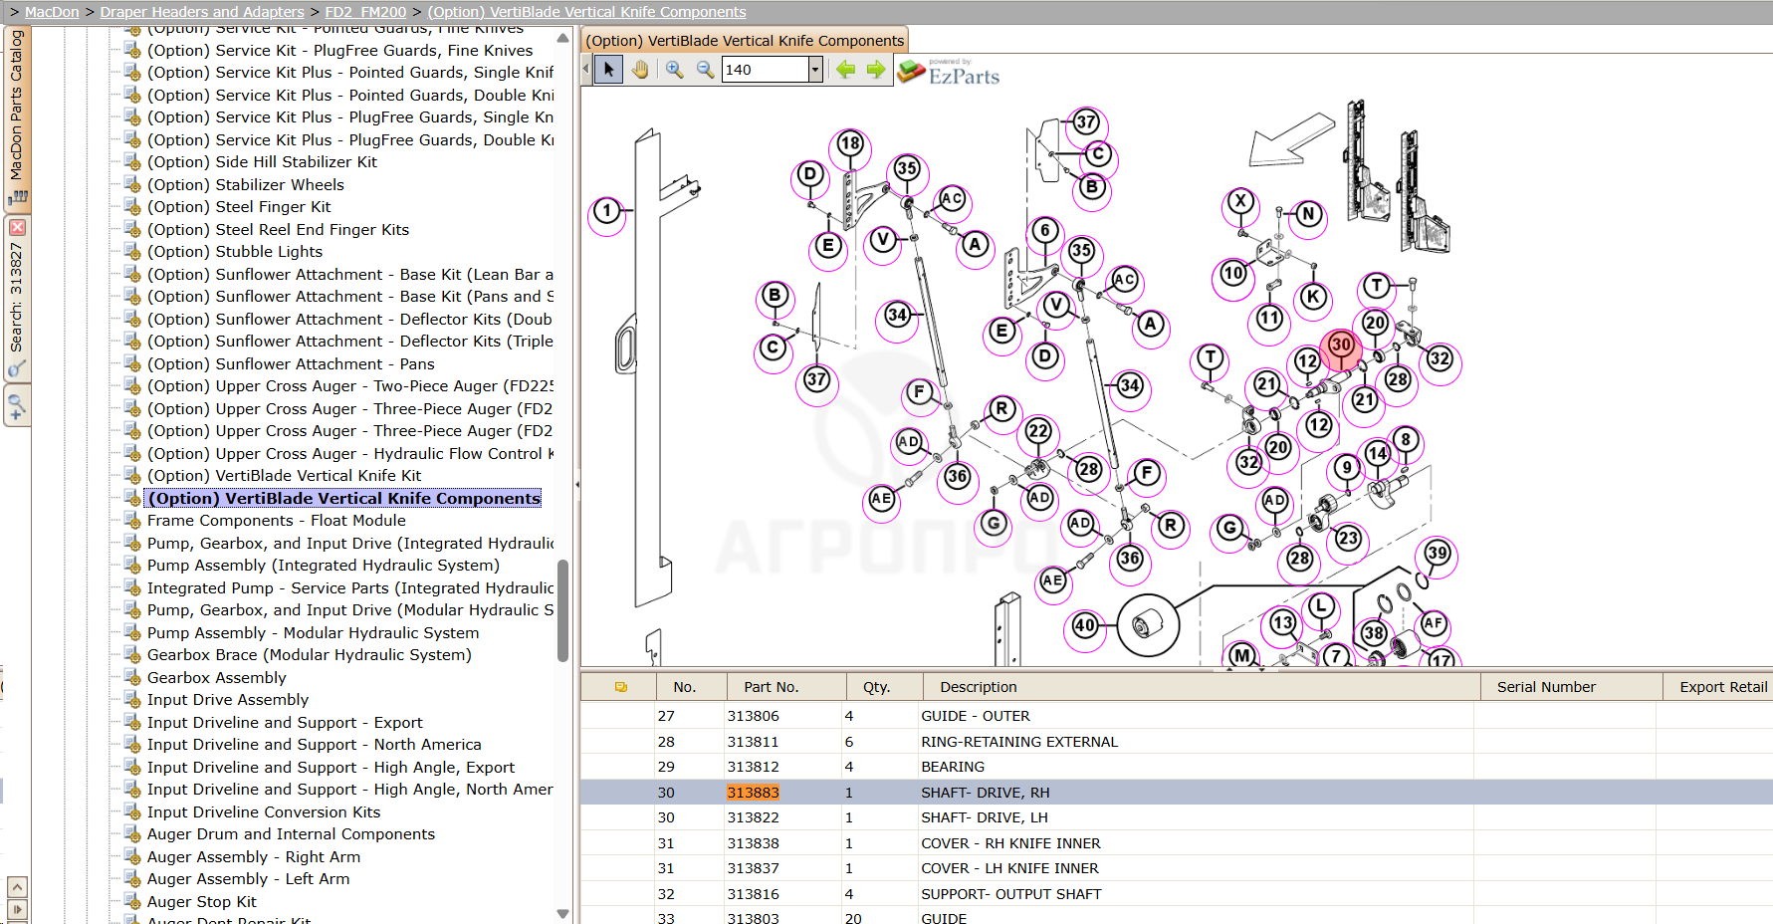Click the tree icon beside Auger Stop Kit
Screen dimensions: 1773x924
[x=132, y=902]
